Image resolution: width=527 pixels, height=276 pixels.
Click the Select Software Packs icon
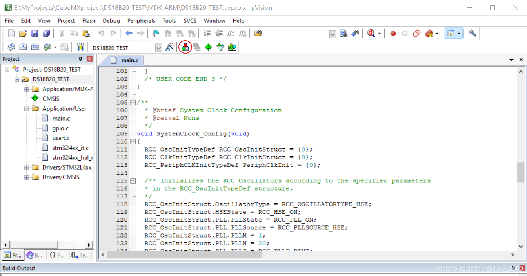coord(220,47)
